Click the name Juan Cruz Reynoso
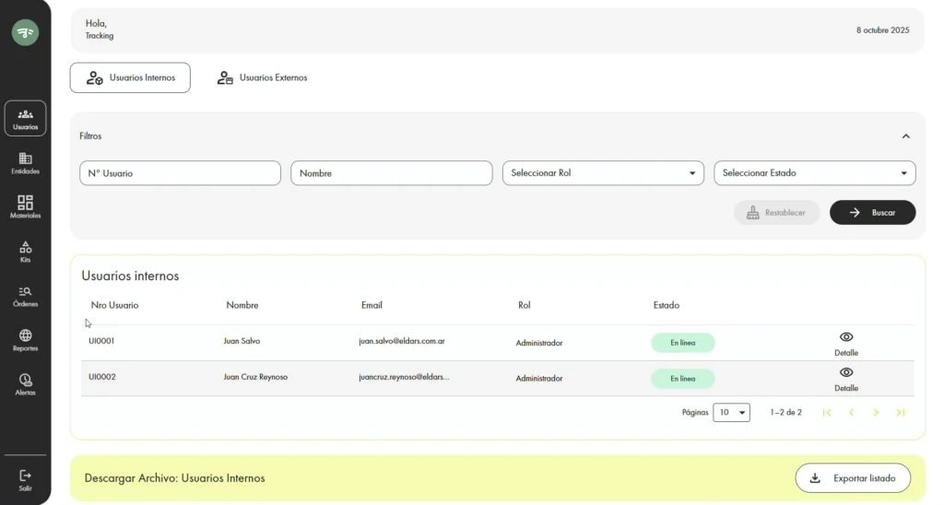944x505 pixels. pos(255,377)
